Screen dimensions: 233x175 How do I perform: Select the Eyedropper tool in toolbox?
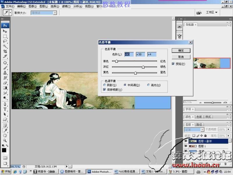5,130
